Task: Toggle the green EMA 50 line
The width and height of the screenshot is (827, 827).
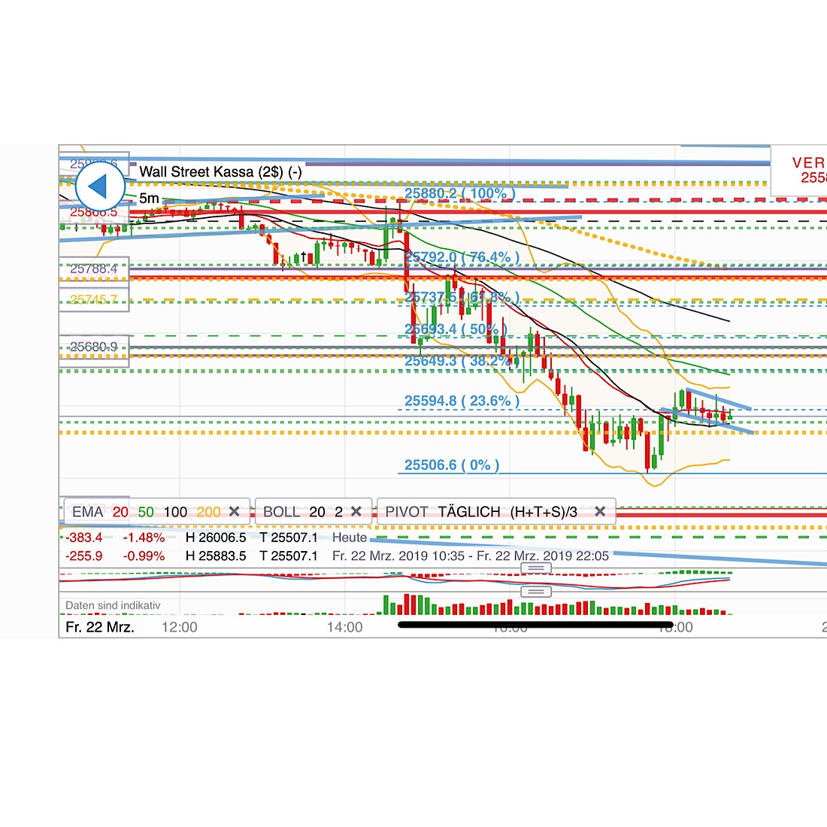Action: click(146, 511)
